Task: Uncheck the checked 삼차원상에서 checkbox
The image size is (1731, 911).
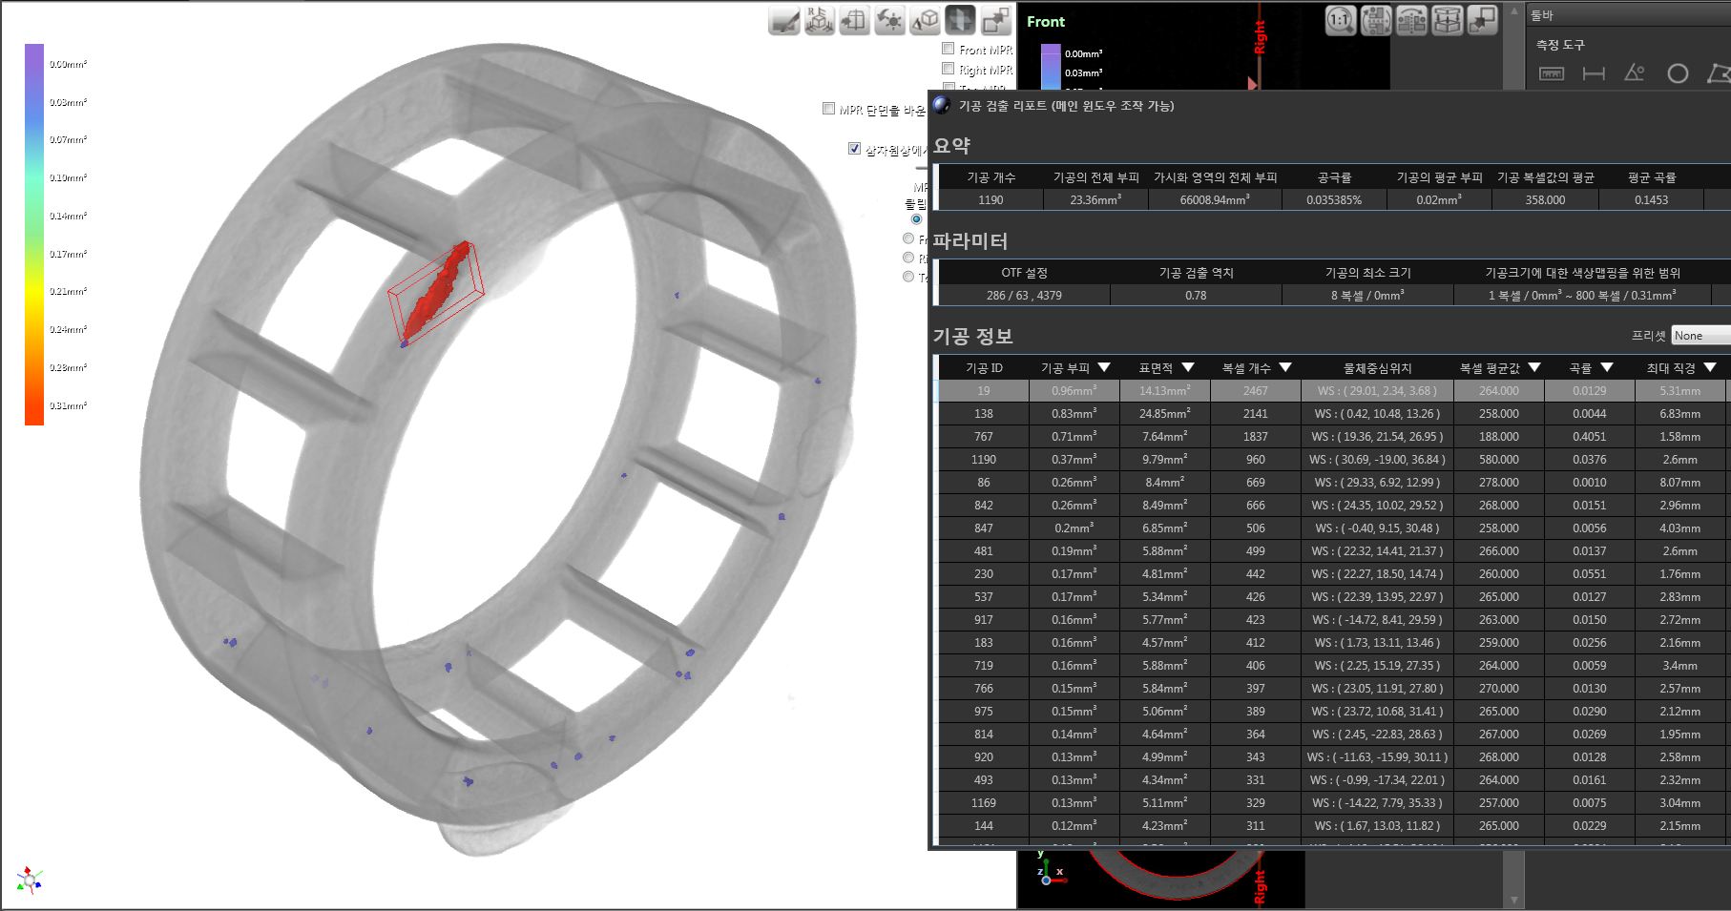Action: [x=855, y=149]
